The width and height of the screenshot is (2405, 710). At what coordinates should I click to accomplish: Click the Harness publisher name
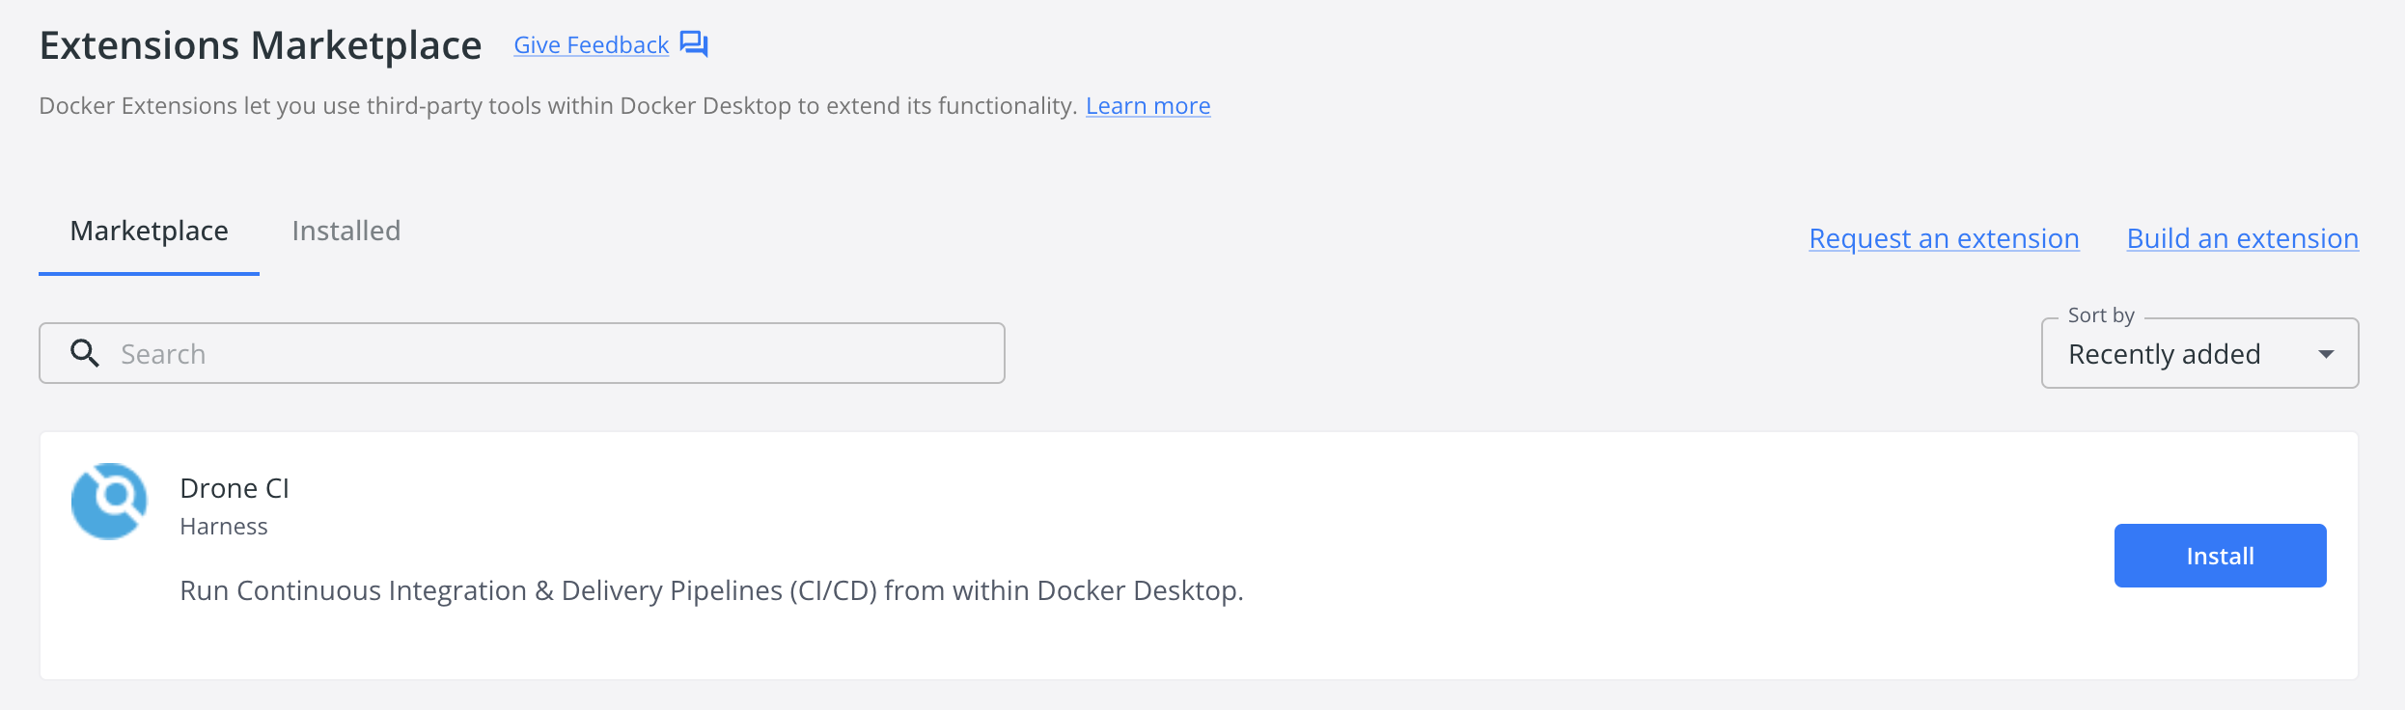[x=224, y=527]
